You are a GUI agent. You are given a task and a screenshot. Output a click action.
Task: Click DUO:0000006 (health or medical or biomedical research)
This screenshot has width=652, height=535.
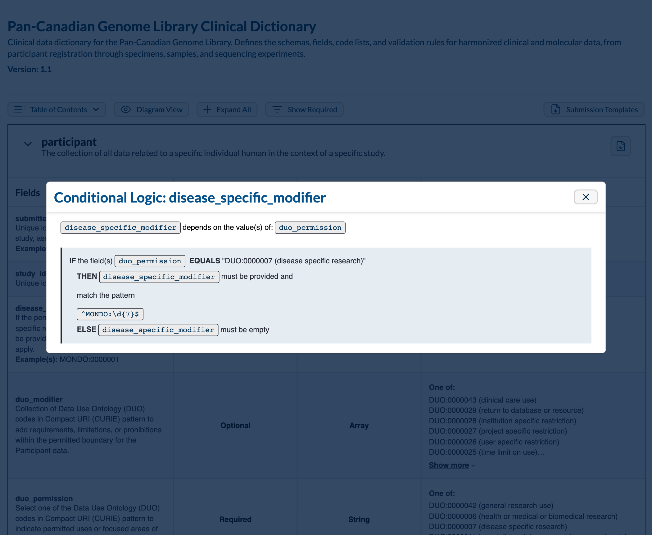pos(523,516)
